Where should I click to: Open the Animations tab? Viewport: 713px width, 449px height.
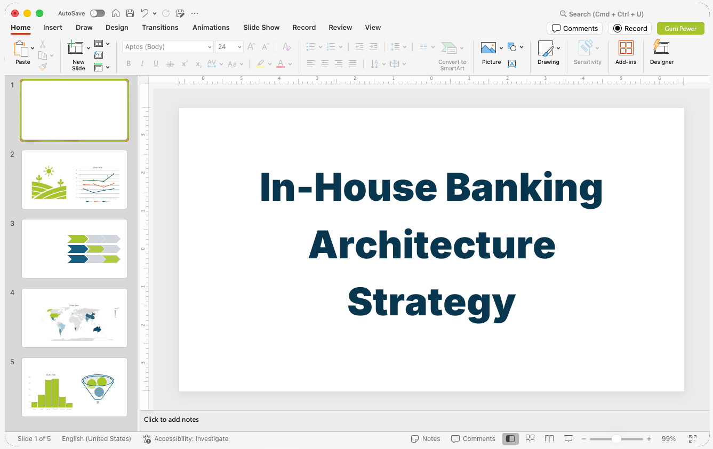pos(211,28)
